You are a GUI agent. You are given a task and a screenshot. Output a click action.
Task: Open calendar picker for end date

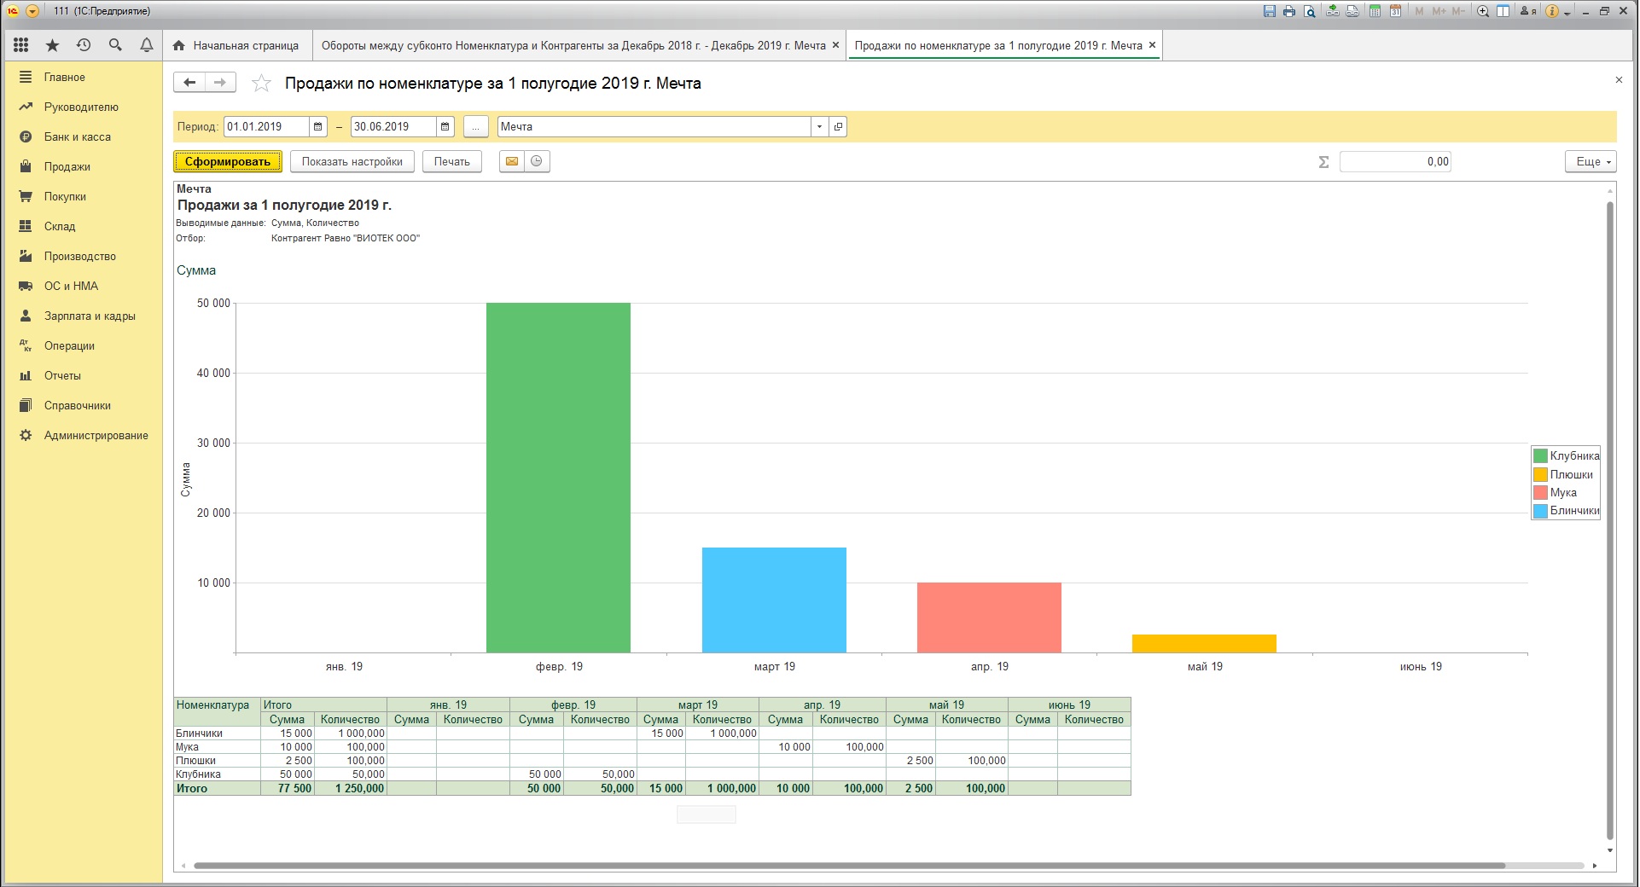click(445, 126)
